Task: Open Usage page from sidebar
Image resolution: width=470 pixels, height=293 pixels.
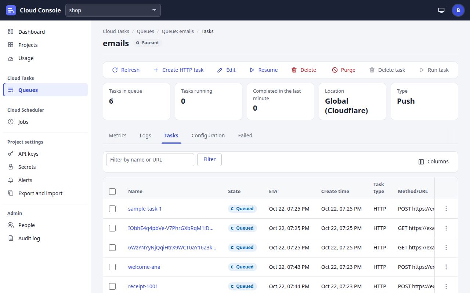Action: pos(45,58)
